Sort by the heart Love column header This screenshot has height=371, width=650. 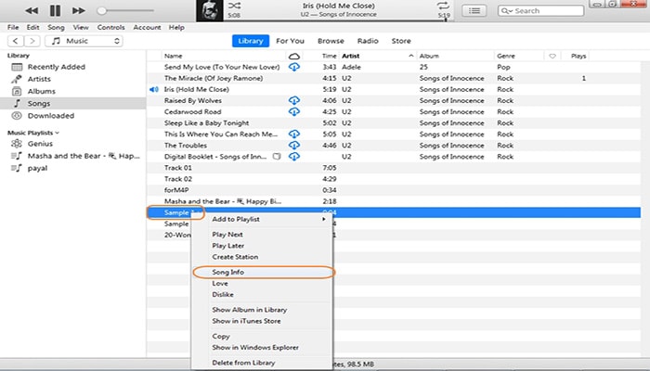coord(552,56)
